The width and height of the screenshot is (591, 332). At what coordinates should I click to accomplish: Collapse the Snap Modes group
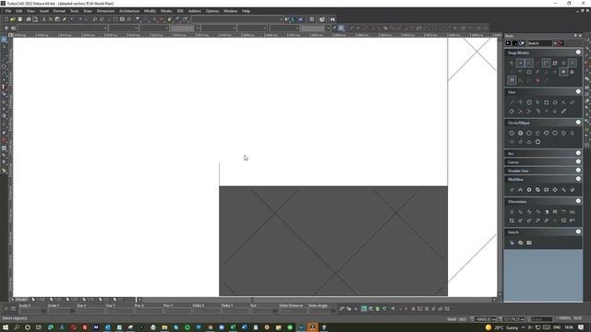click(578, 53)
